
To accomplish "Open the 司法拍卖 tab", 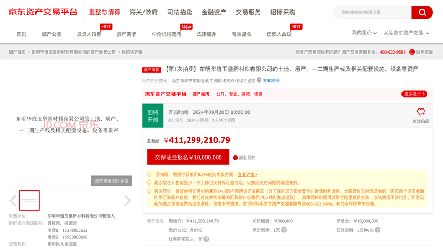I will 179,12.
